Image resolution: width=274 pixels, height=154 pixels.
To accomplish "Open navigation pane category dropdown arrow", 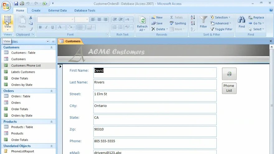I will (48, 41).
